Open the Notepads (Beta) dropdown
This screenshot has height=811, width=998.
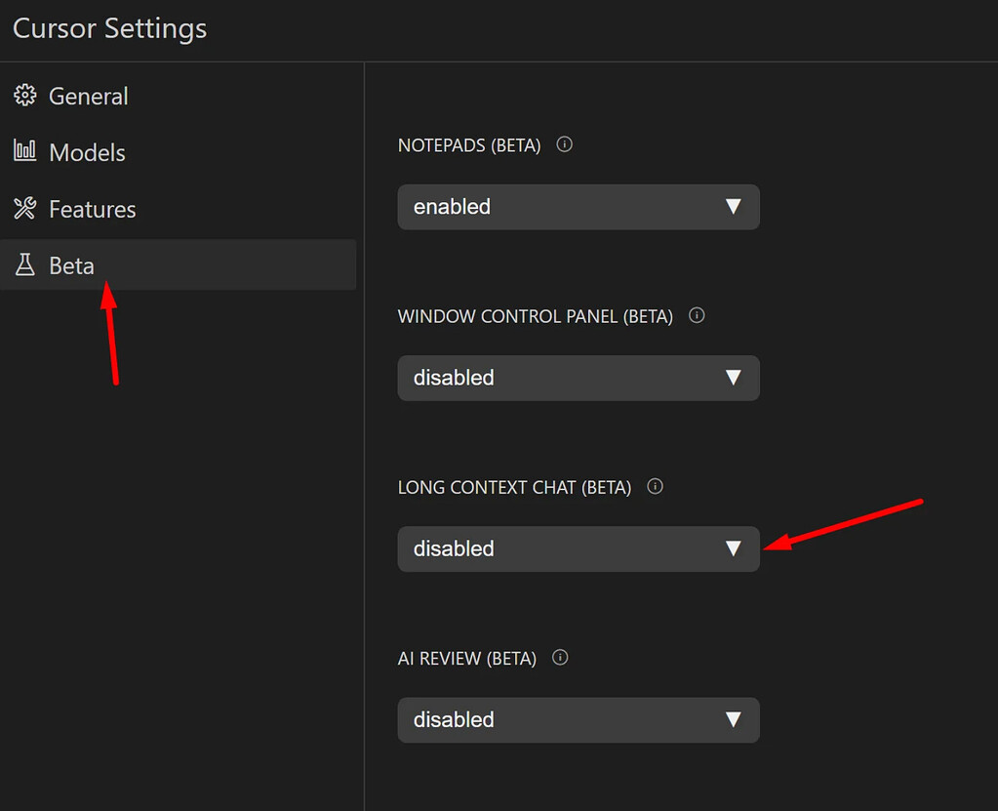pos(578,207)
